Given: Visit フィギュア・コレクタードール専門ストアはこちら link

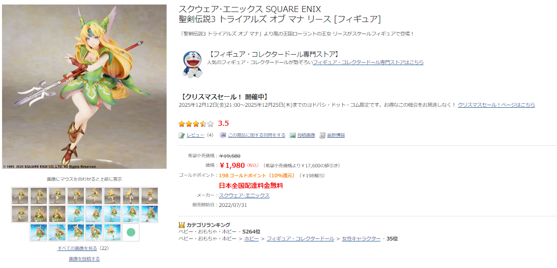Looking at the screenshot, I should click(x=368, y=63).
